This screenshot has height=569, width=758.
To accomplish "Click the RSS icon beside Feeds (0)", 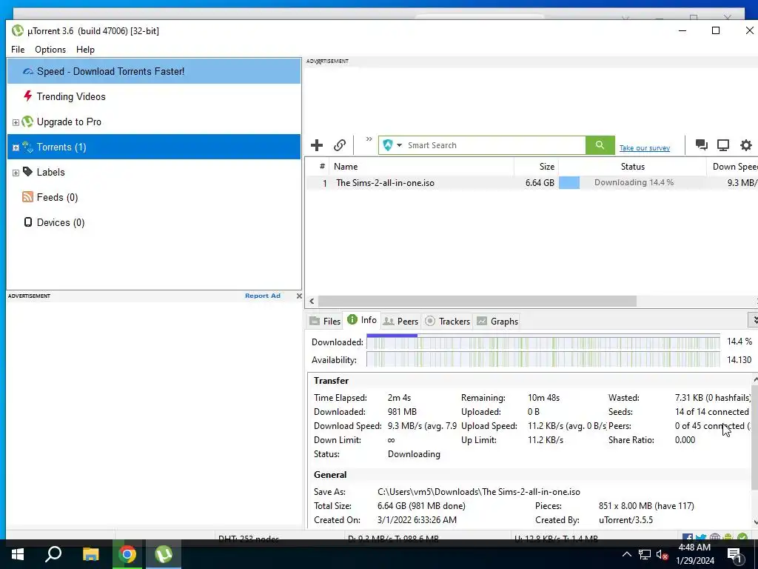I will point(27,197).
